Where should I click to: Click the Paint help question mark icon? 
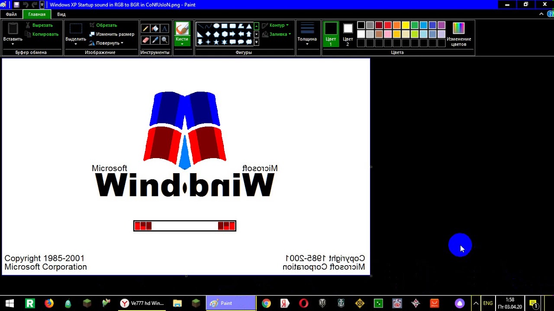click(x=550, y=14)
